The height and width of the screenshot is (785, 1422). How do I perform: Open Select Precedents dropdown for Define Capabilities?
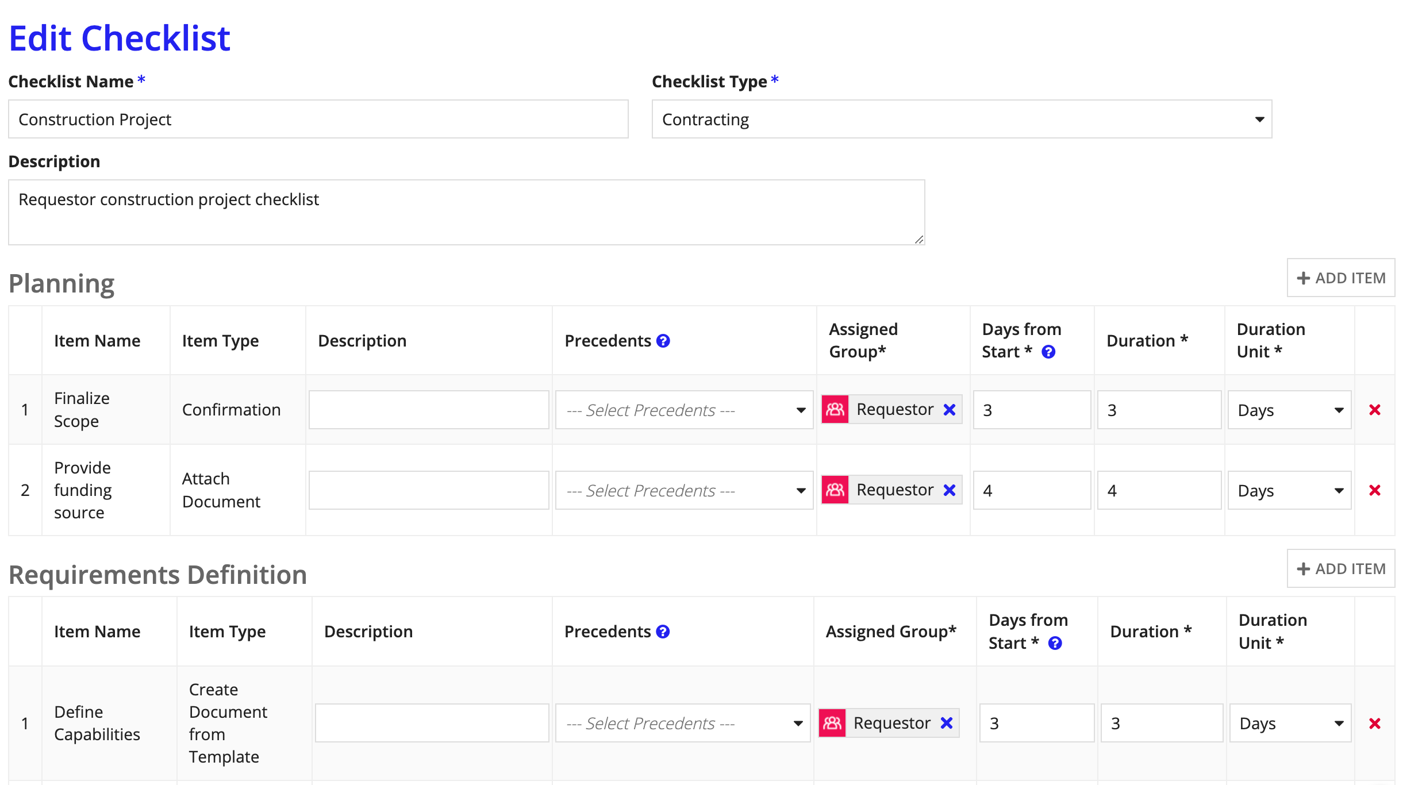pyautogui.click(x=683, y=723)
